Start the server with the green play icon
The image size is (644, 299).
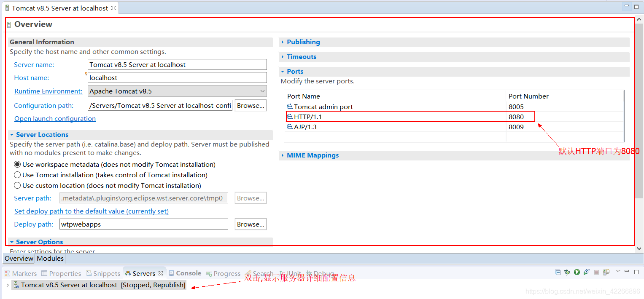coord(577,272)
